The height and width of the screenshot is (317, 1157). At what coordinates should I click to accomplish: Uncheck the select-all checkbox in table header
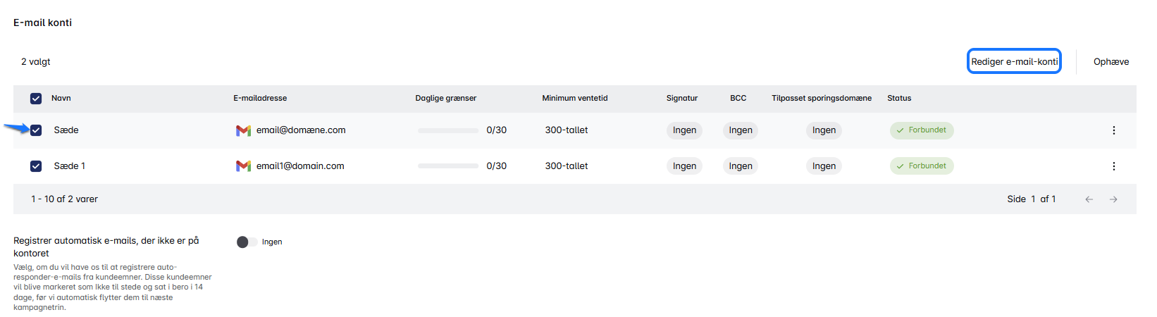pyautogui.click(x=36, y=99)
